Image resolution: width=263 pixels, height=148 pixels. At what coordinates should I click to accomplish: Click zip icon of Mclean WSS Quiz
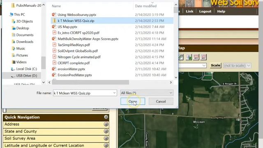coord(54,21)
